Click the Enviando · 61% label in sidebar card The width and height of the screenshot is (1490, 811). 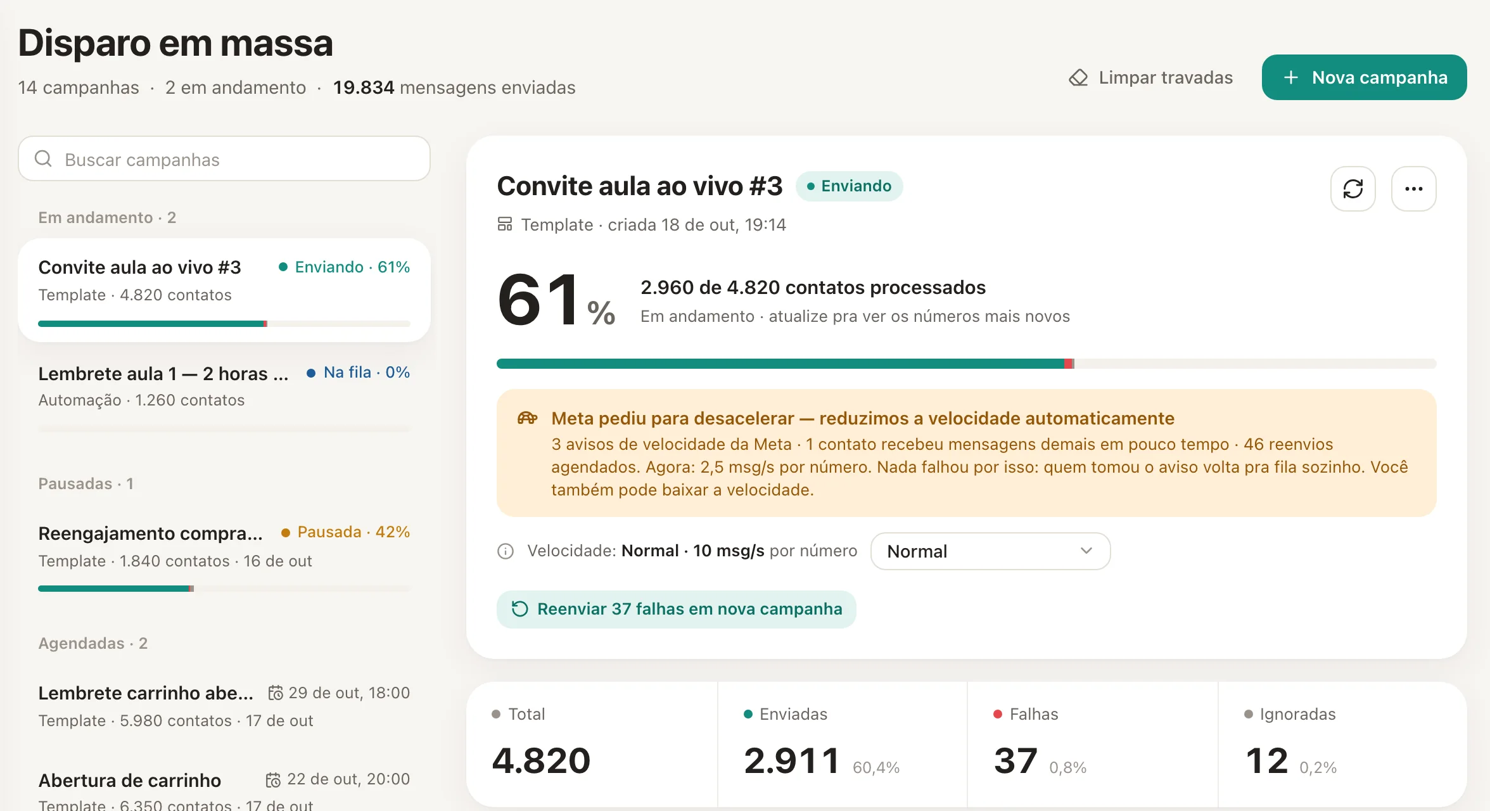[x=344, y=267]
